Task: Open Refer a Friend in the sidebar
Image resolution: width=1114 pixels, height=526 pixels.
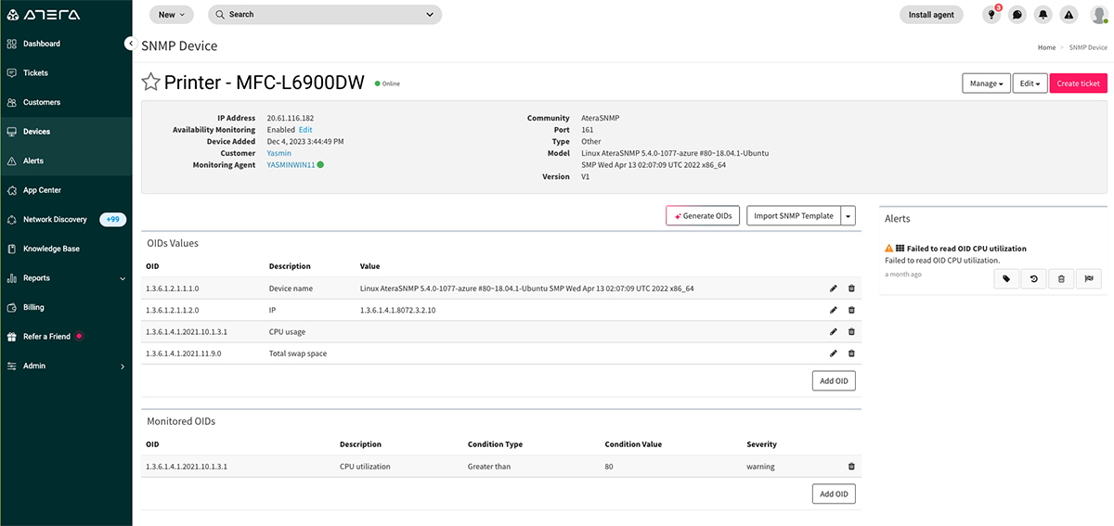Action: 45,336
